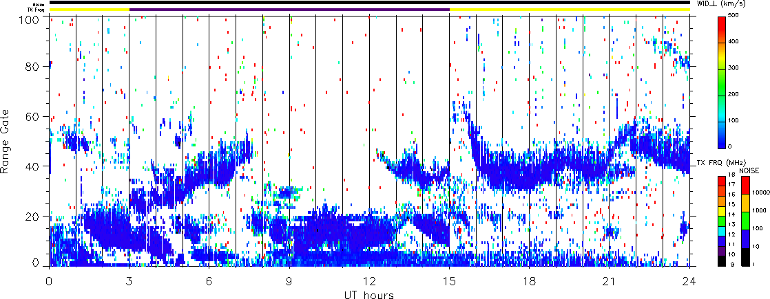Select the 18 tick on UT hours axis
Image resolution: width=770 pixels, height=299 pixels.
(530, 283)
